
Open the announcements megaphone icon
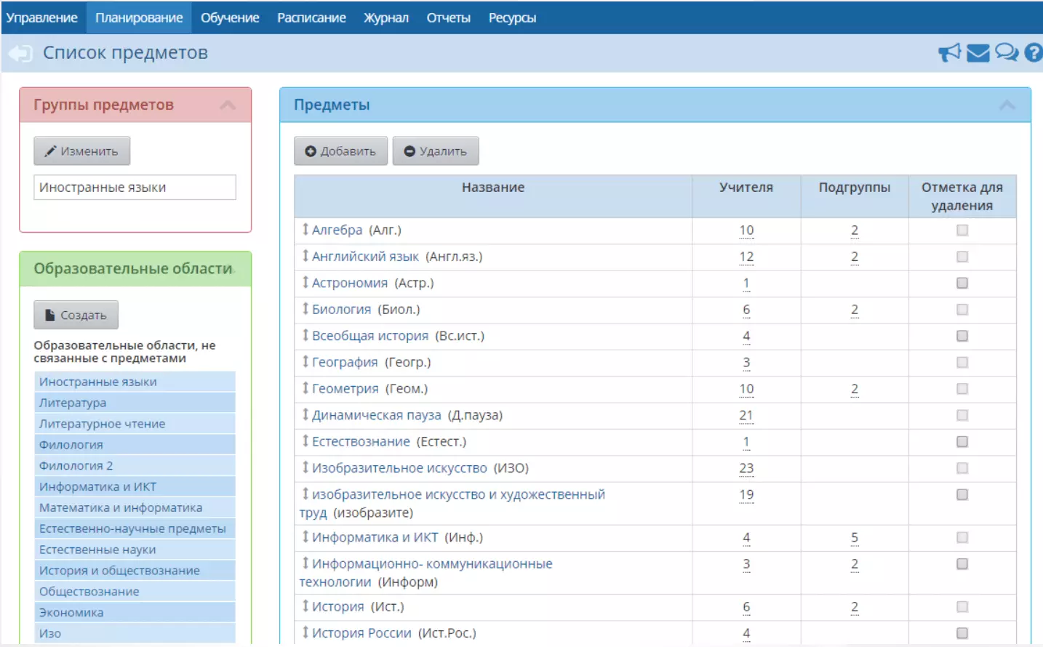click(949, 52)
